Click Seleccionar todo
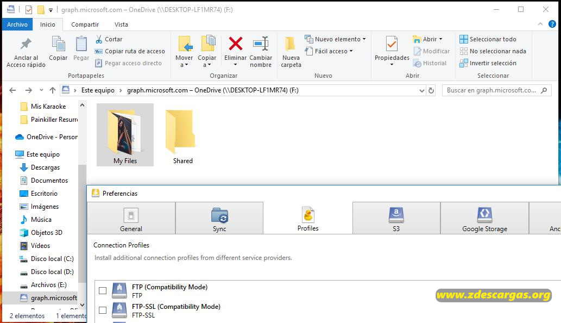Image resolution: width=561 pixels, height=323 pixels. click(488, 39)
